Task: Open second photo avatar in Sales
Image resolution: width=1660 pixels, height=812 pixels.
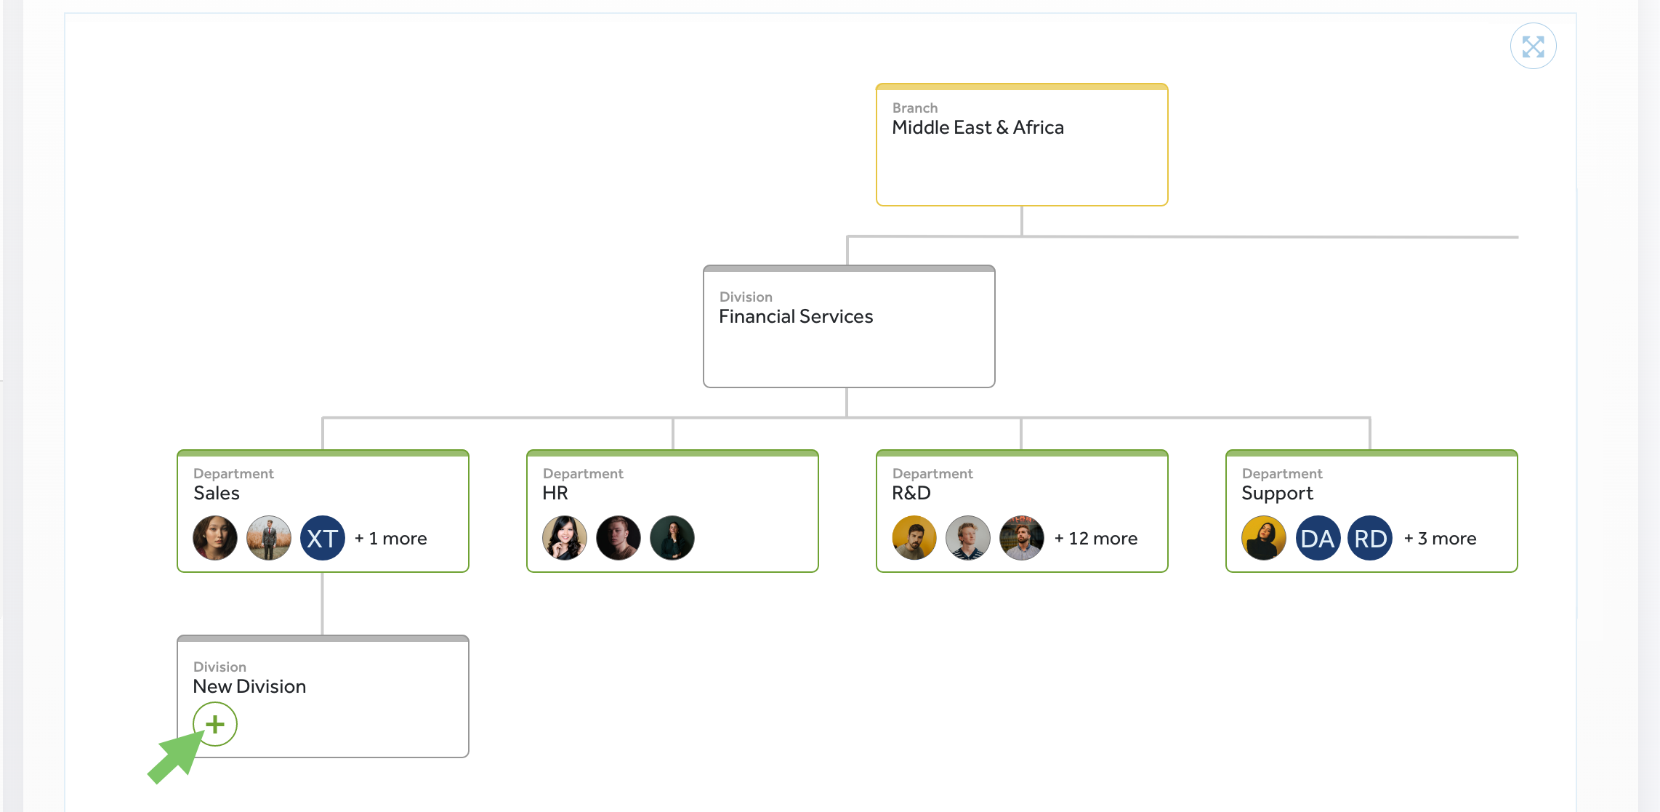Action: 269,538
